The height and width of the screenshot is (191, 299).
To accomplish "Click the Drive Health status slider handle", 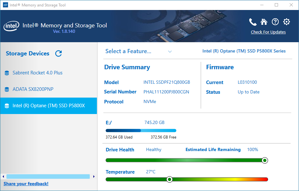I will [265, 160].
